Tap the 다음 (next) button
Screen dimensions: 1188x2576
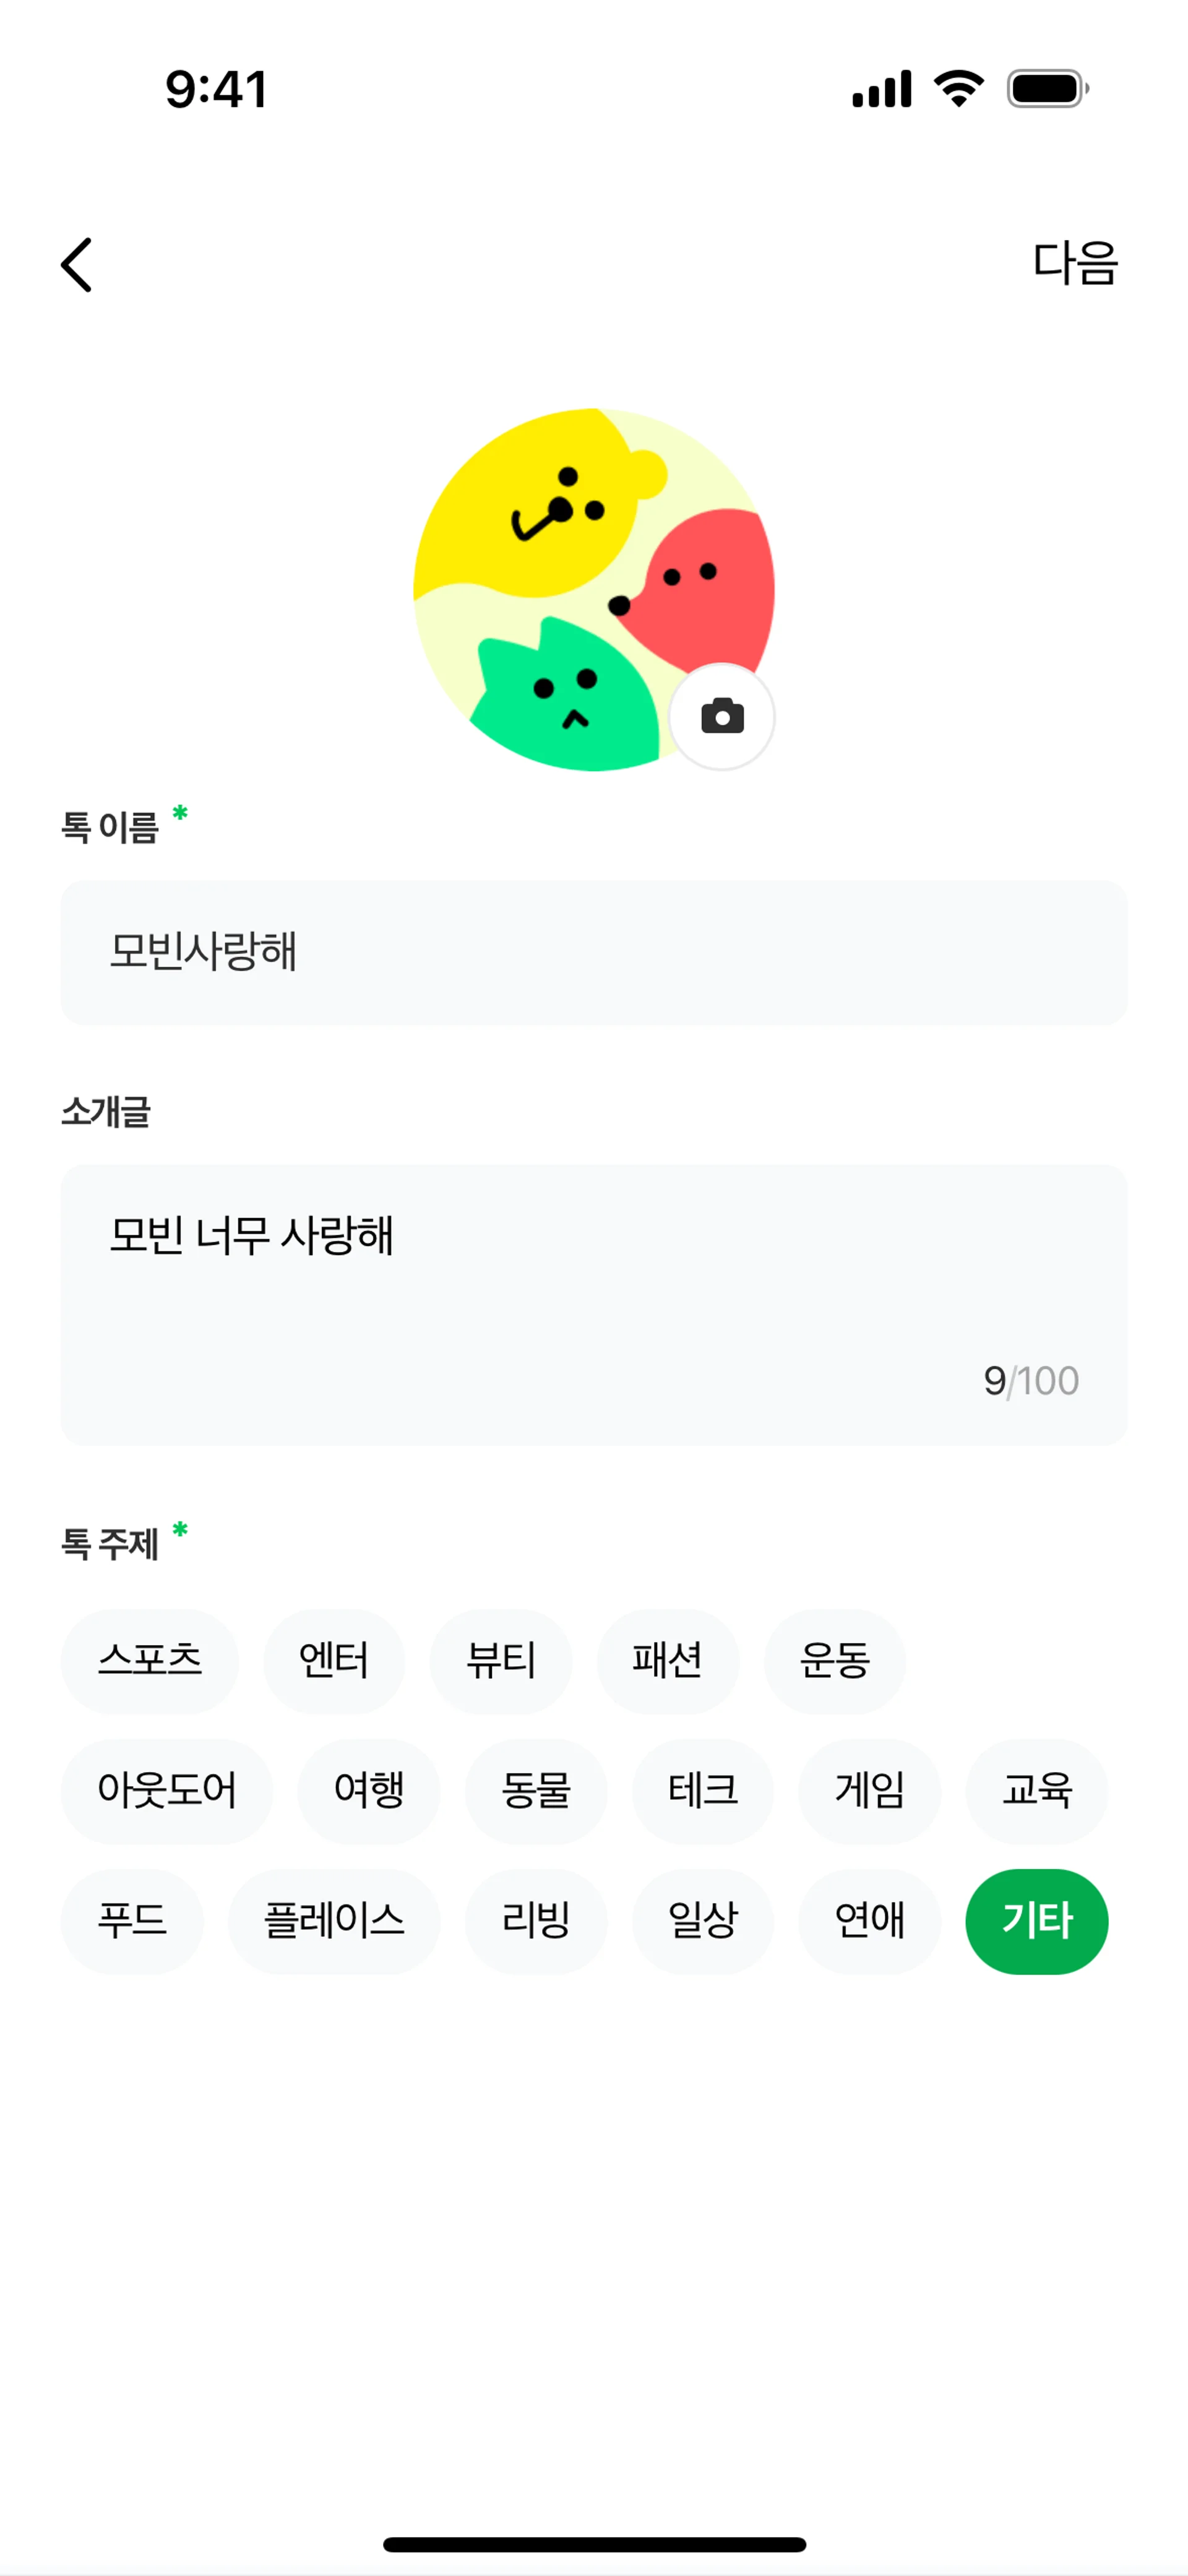1074,264
